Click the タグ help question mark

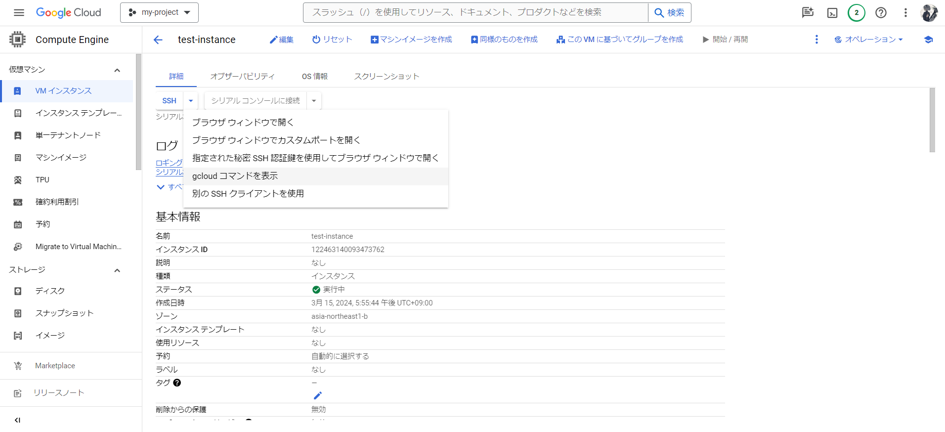177,383
